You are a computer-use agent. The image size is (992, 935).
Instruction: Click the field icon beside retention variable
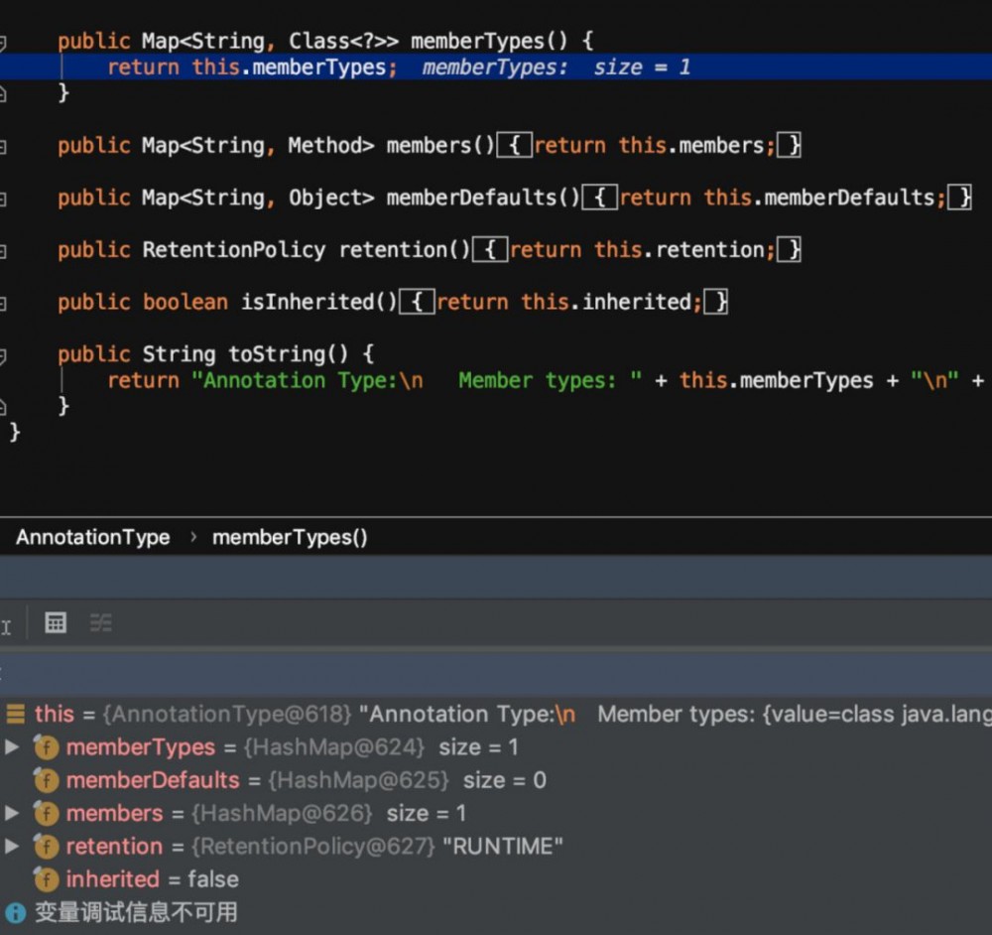coord(46,847)
